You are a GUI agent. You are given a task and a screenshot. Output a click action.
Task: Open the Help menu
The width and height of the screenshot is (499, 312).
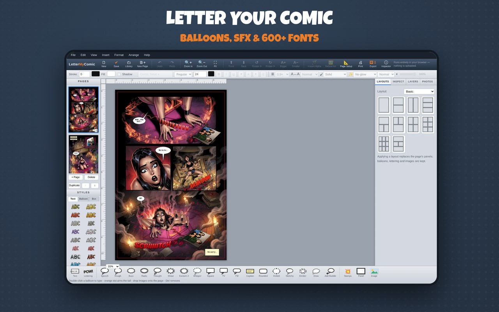coord(147,55)
